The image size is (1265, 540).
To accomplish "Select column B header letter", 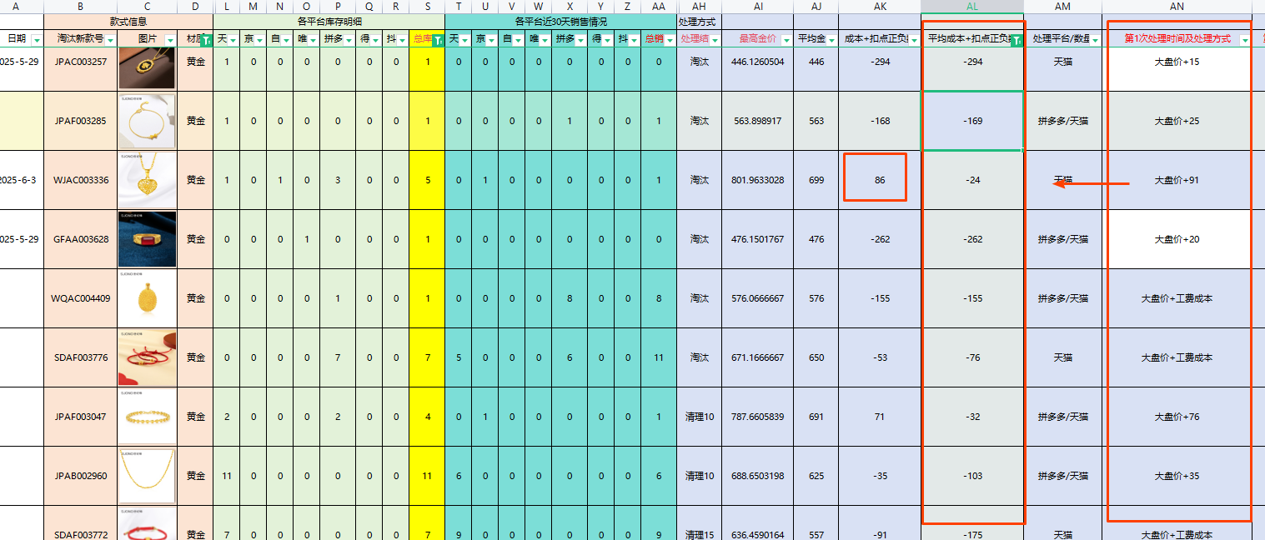I will pos(80,7).
